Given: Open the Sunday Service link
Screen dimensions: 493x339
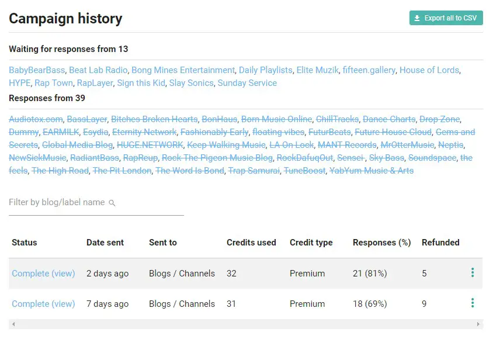Looking at the screenshot, I should click(x=247, y=83).
